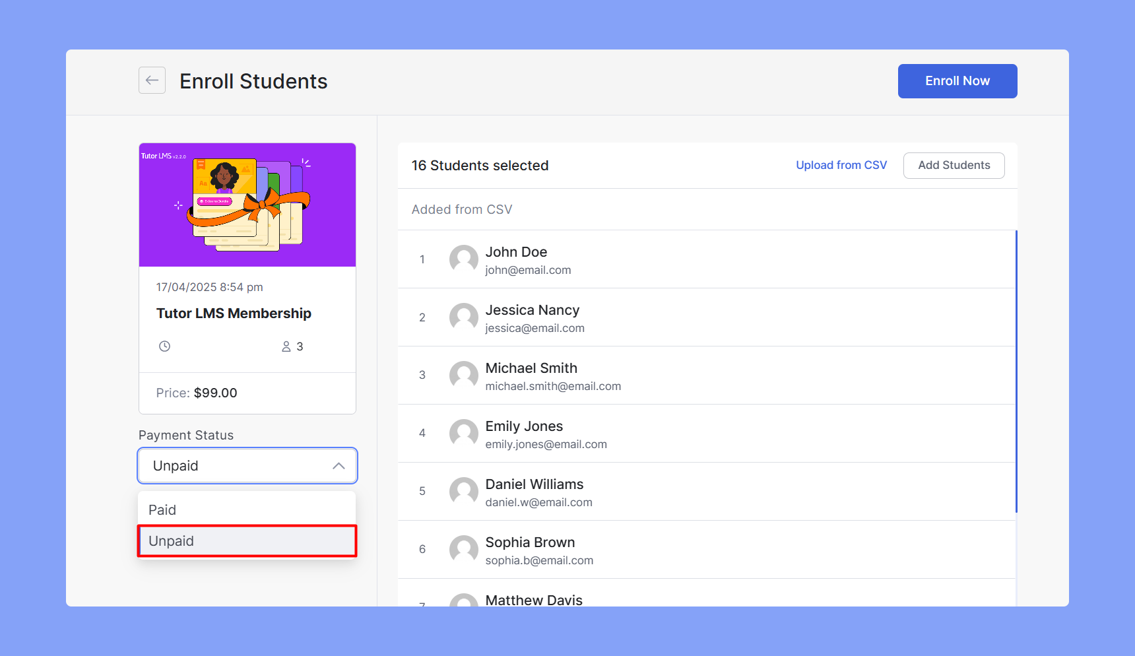Select the Michael Smith name
The image size is (1135, 656).
coord(531,368)
